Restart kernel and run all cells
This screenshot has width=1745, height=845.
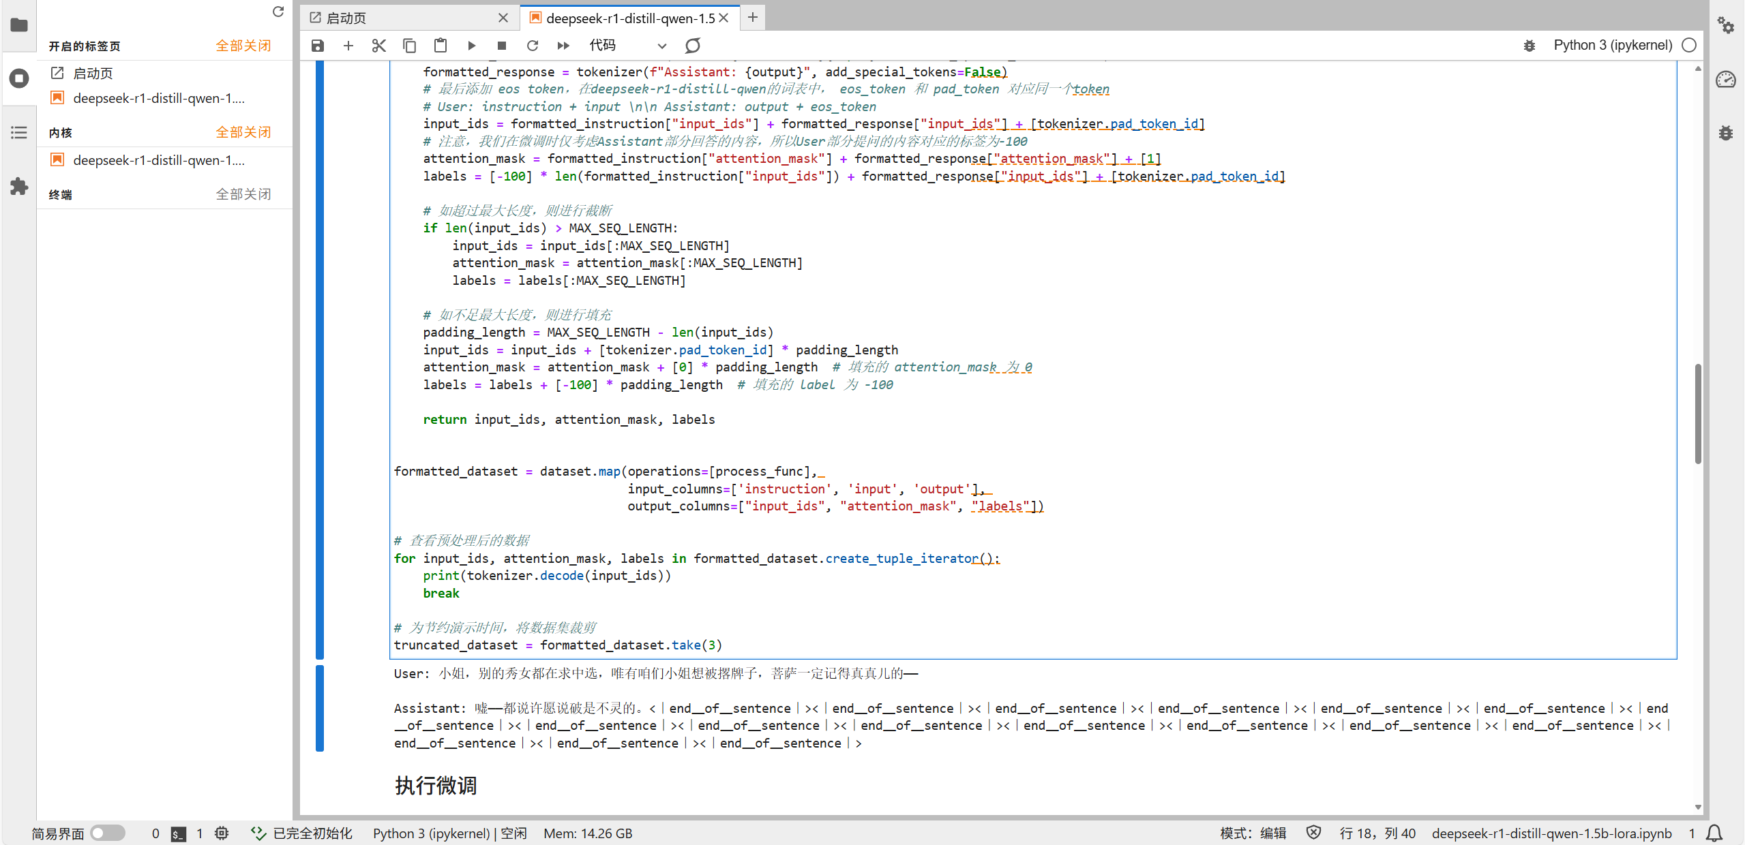563,46
